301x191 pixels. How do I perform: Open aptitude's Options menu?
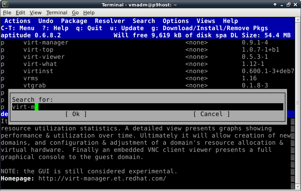176,21
